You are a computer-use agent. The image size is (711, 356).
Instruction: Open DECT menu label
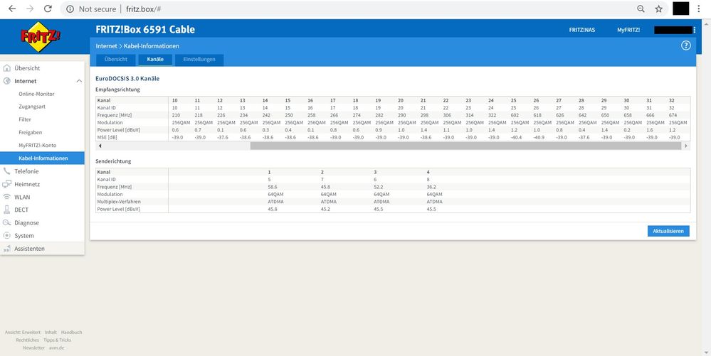[21, 210]
